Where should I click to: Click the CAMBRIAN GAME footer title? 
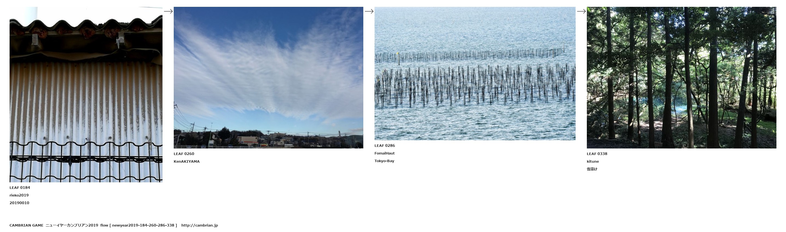click(27, 225)
